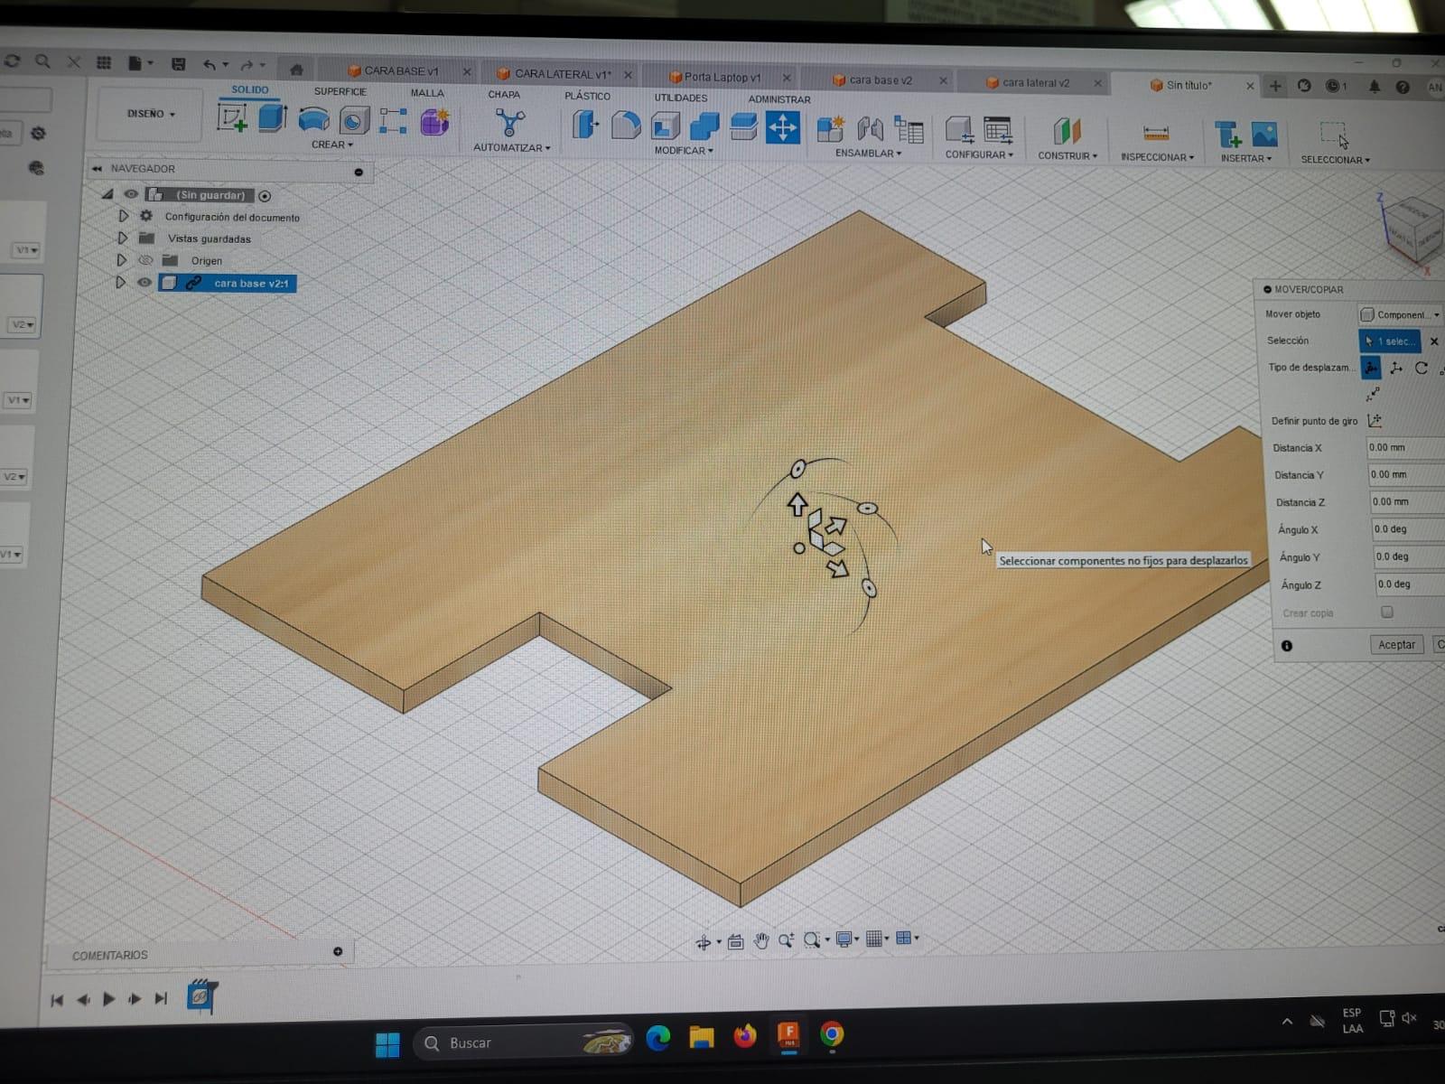Choose the Extrude tool icon
Viewport: 1445px width, 1084px height.
(273, 118)
